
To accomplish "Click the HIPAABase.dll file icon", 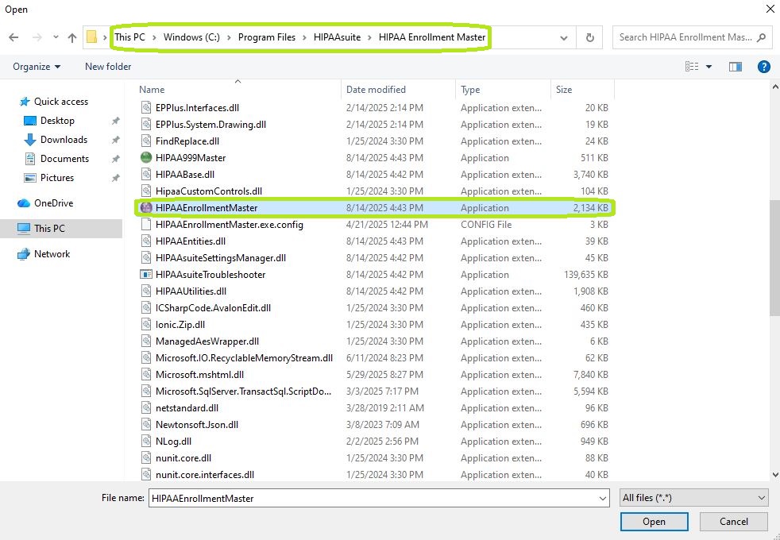I will click(145, 174).
